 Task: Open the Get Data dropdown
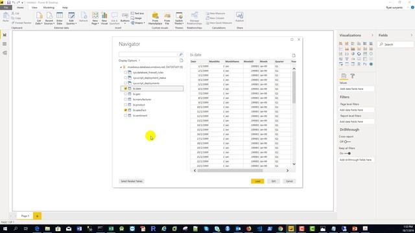[x=39, y=18]
